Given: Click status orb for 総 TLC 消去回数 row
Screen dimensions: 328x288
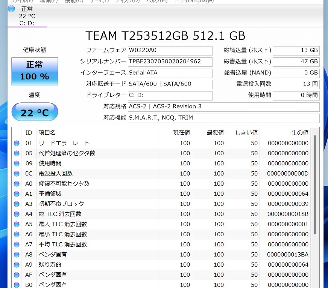Looking at the screenshot, I should tap(17, 214).
